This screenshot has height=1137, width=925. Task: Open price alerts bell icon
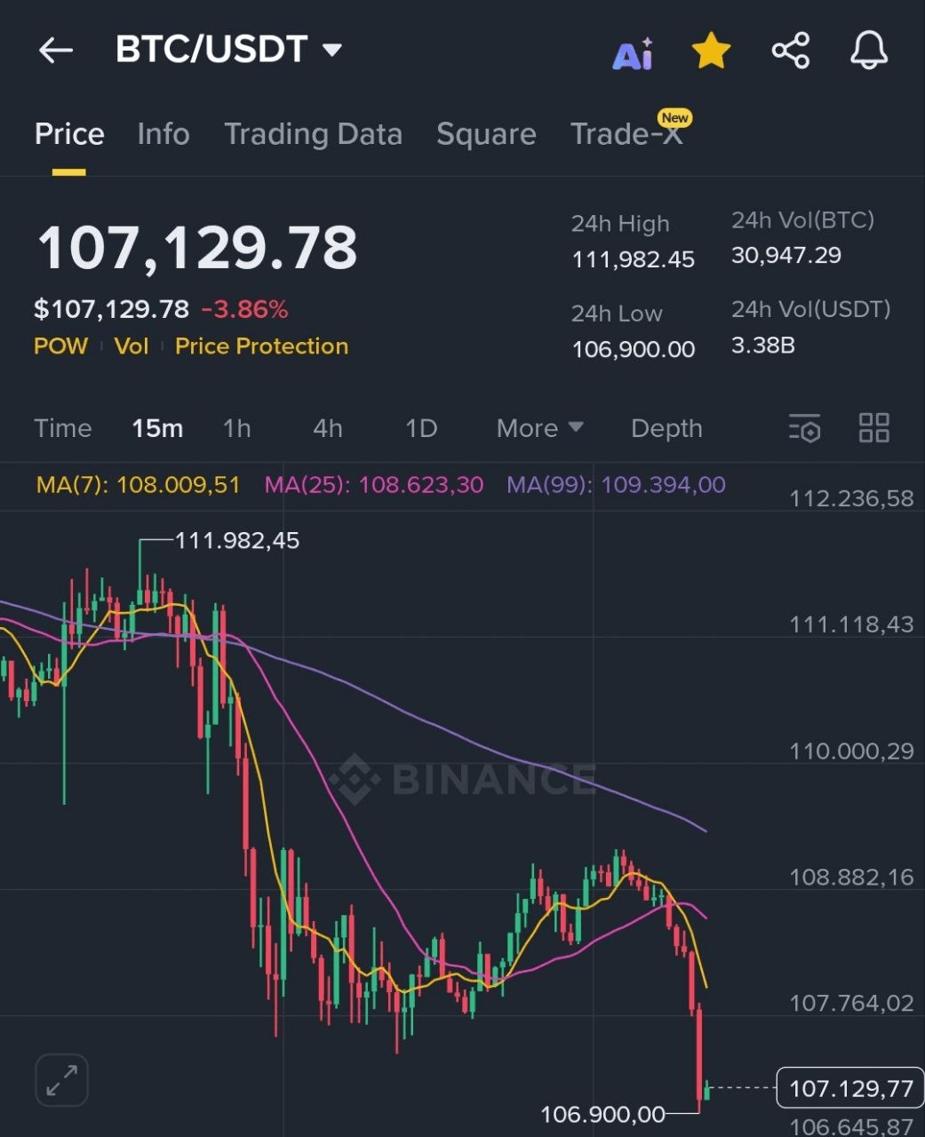coord(868,51)
